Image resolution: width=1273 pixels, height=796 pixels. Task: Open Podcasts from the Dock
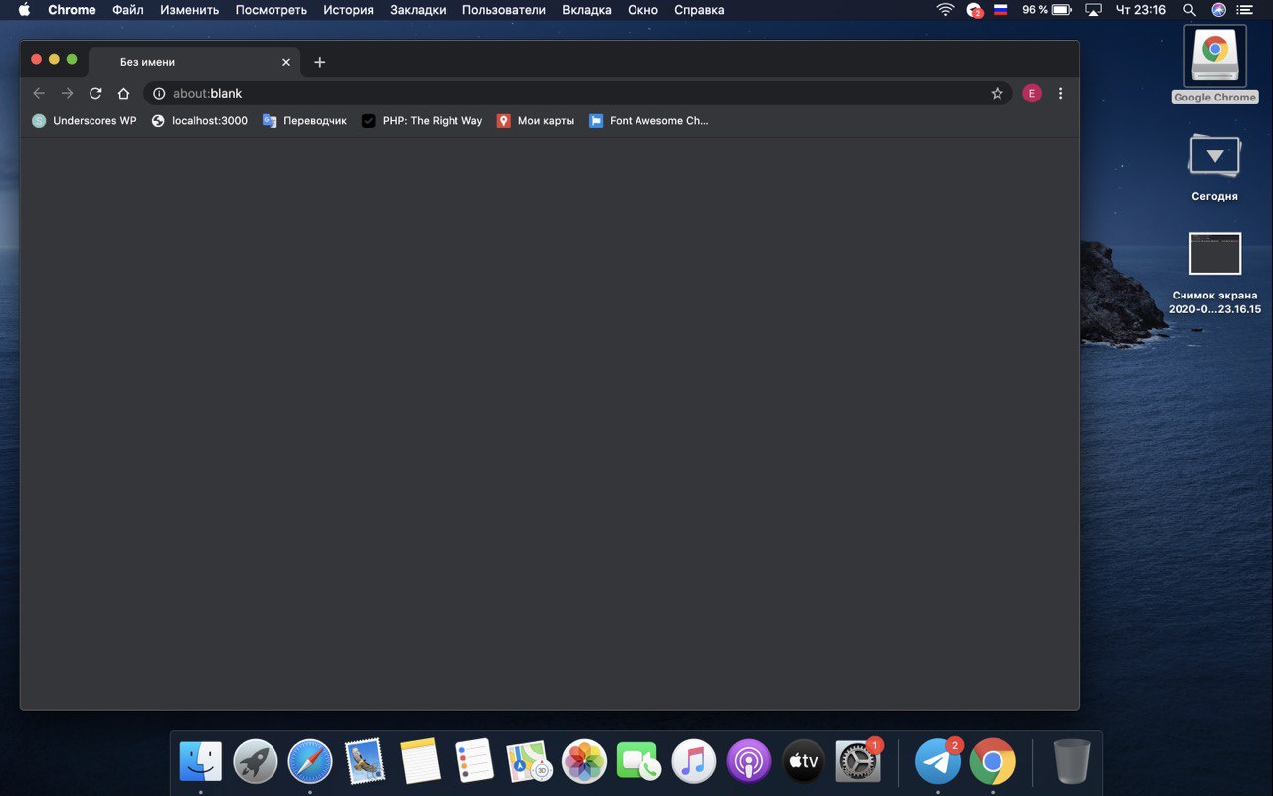click(x=749, y=762)
